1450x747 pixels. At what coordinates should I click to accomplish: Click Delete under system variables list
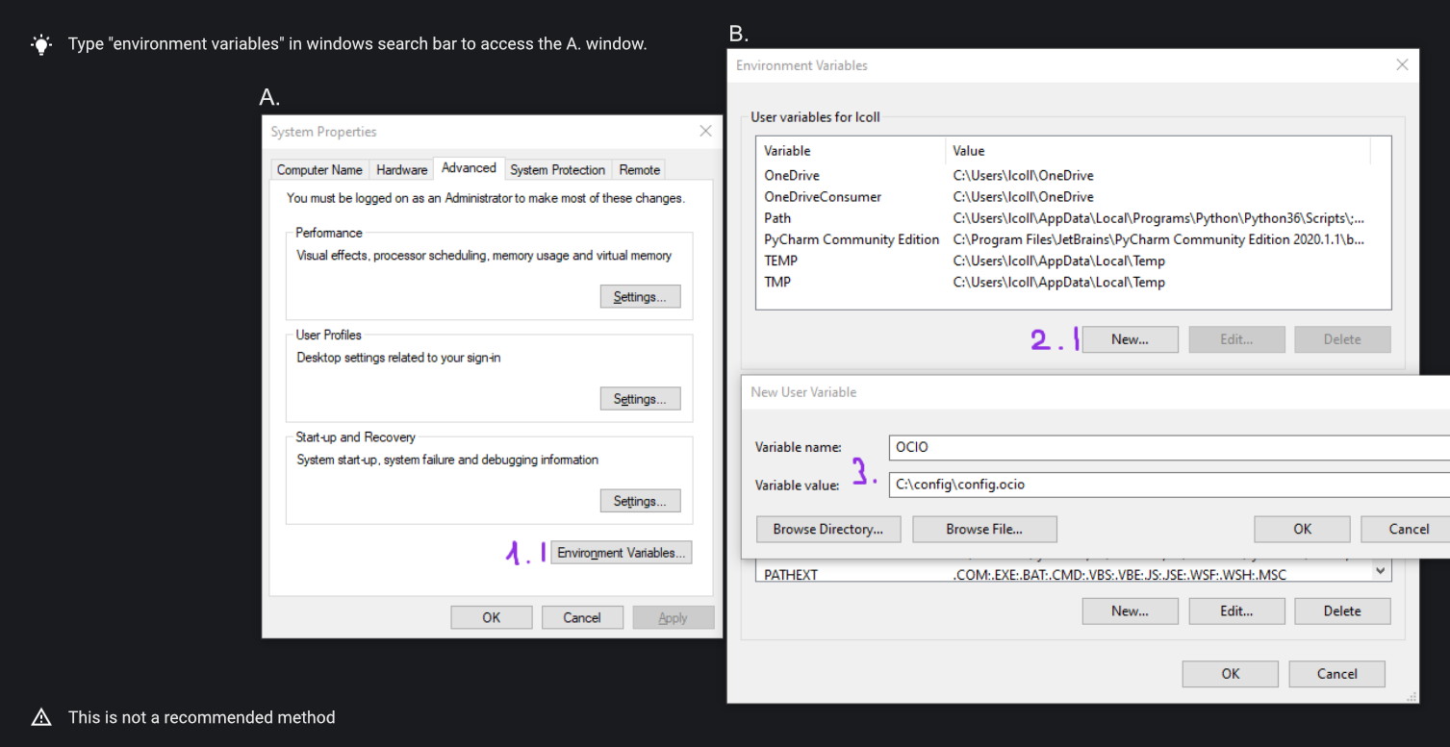point(1342,610)
